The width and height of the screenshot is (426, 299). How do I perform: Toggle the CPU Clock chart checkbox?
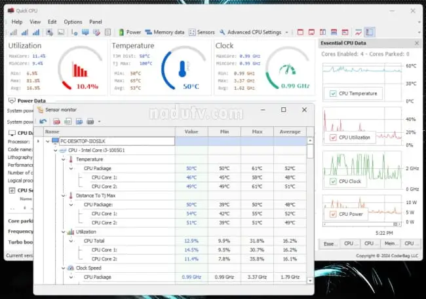[333, 181]
